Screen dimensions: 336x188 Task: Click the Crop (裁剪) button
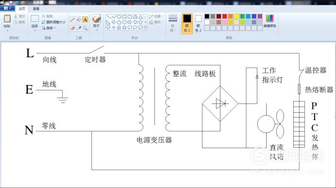click(x=48, y=17)
